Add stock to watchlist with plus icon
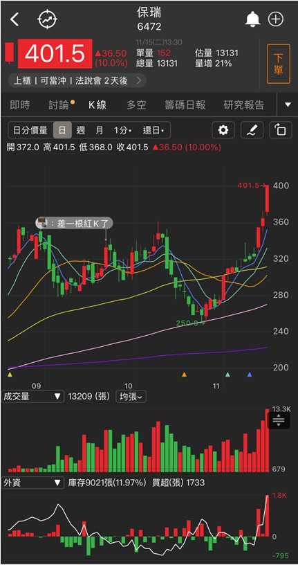The height and width of the screenshot is (565, 298). [x=276, y=19]
